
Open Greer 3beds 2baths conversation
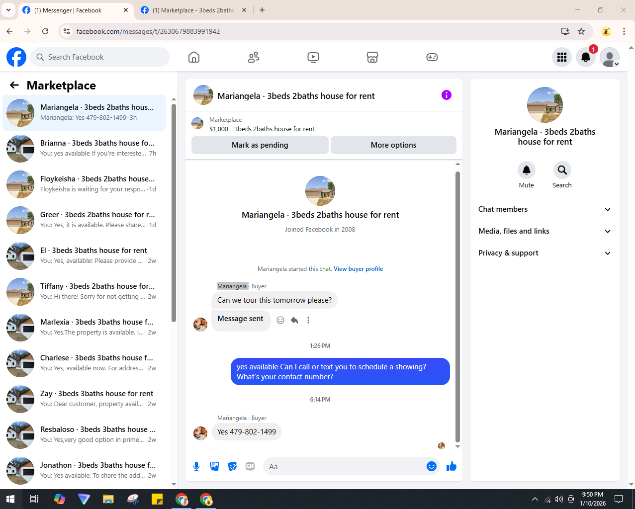[85, 220]
